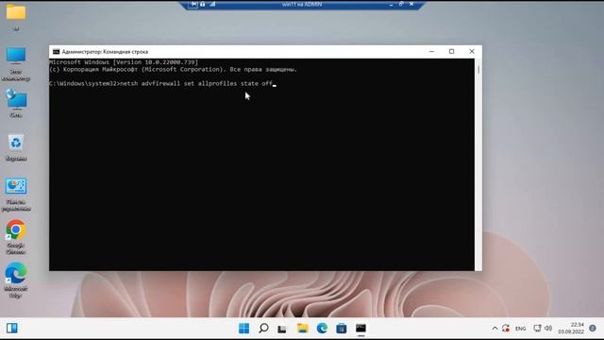Open Microsoft Store from the taskbar
Screen dimensions: 604x340
[342, 329]
